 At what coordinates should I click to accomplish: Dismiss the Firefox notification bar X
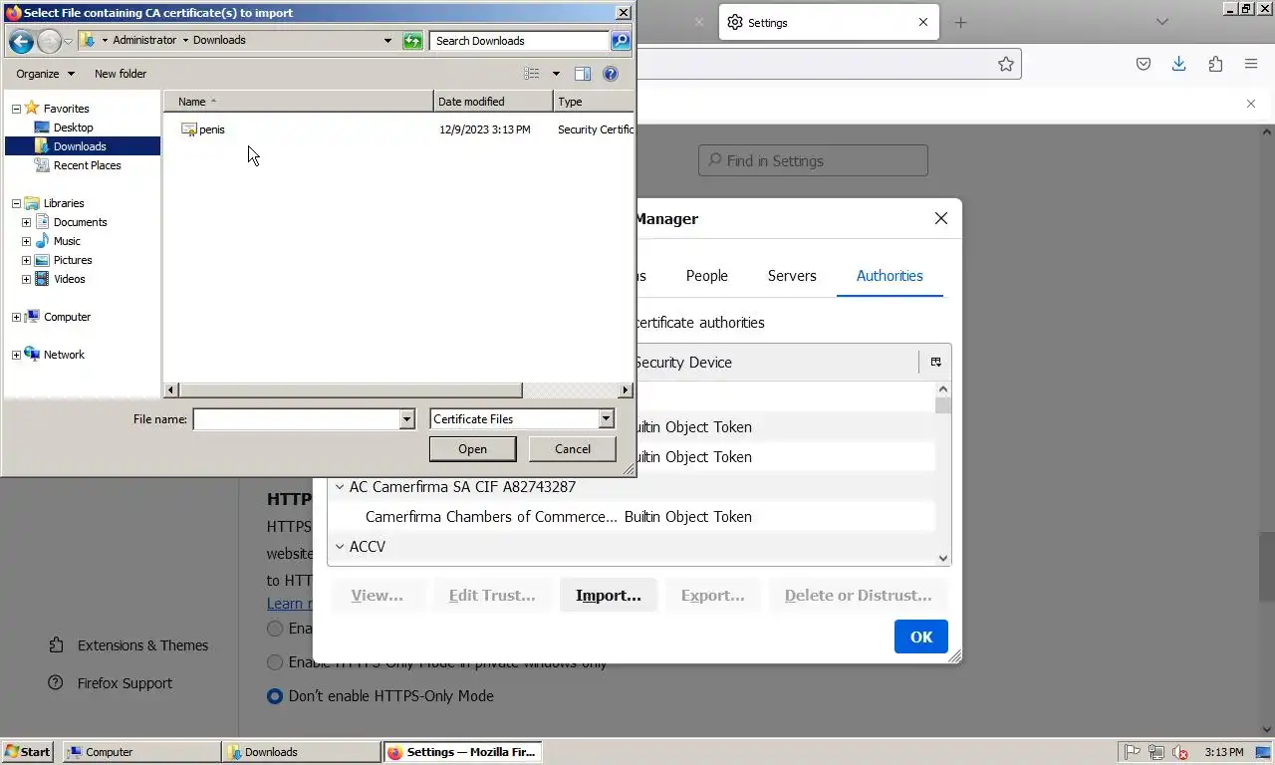click(x=1251, y=104)
